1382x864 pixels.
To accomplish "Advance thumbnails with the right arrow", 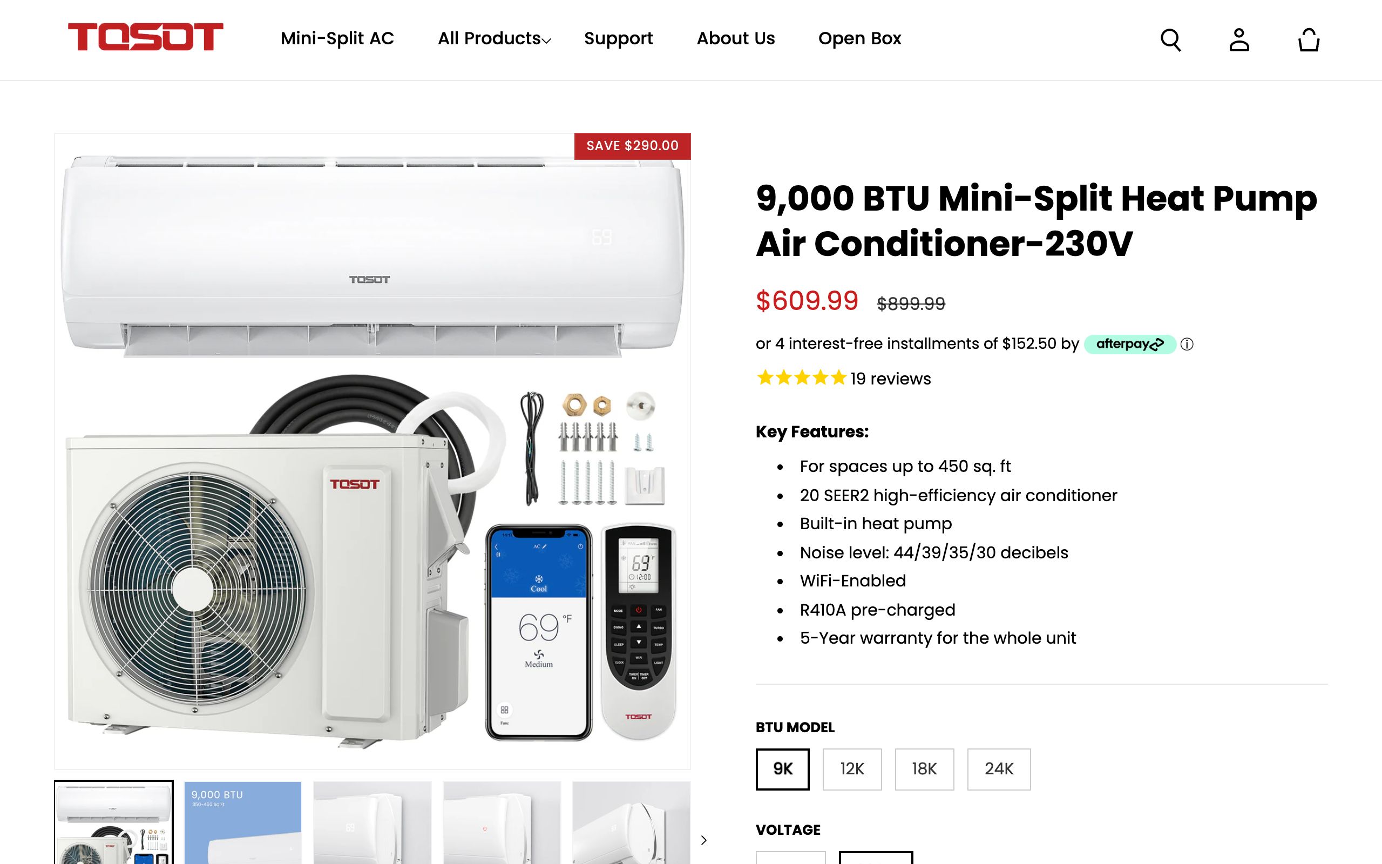I will pos(703,840).
